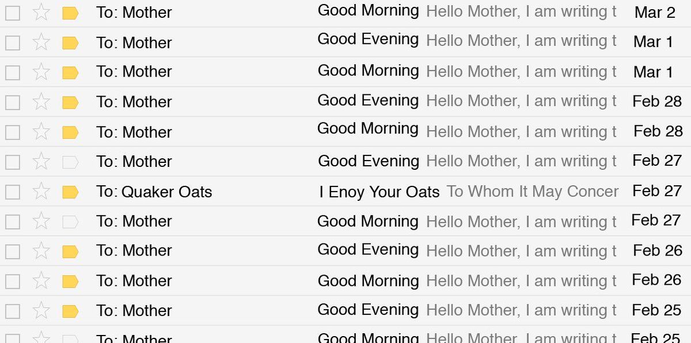Star the Mar 1 Good Morning email
The width and height of the screenshot is (691, 343).
(x=41, y=72)
